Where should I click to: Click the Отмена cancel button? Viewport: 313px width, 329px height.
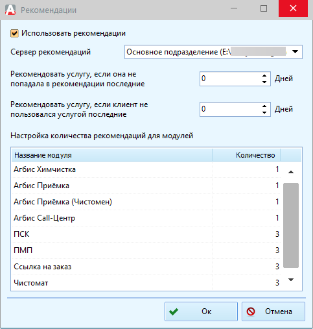pos(273,311)
